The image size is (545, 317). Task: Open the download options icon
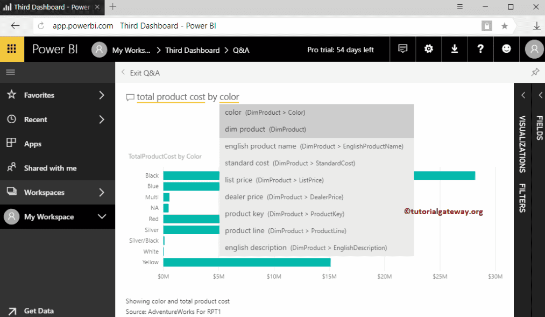tap(455, 49)
